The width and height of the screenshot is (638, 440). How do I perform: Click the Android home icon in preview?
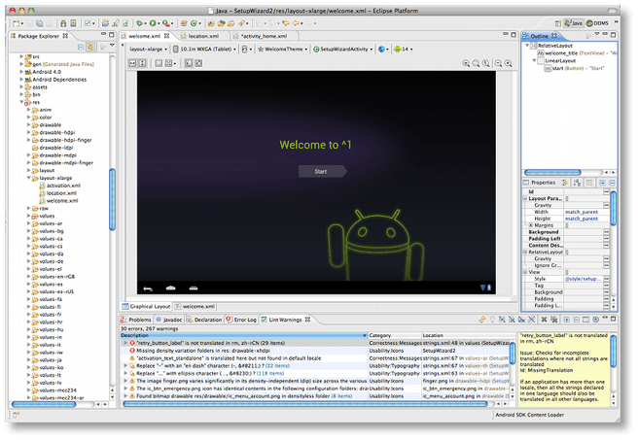point(171,288)
